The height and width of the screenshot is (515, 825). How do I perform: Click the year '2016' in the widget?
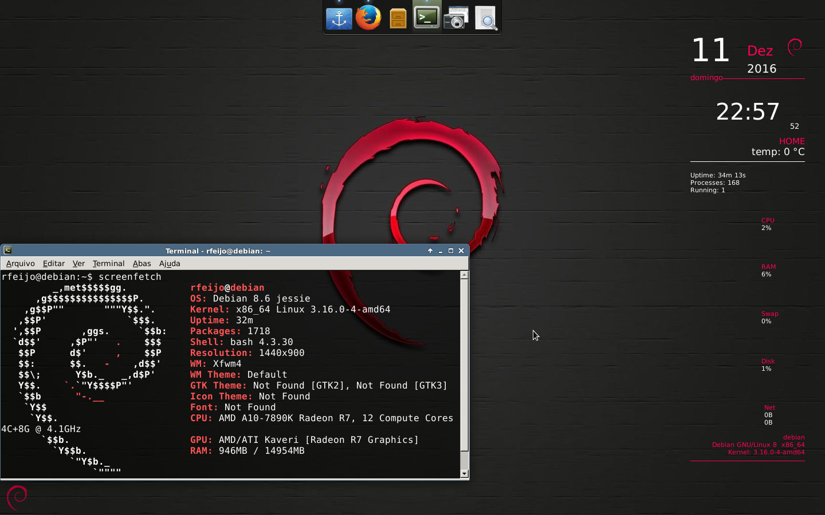761,69
